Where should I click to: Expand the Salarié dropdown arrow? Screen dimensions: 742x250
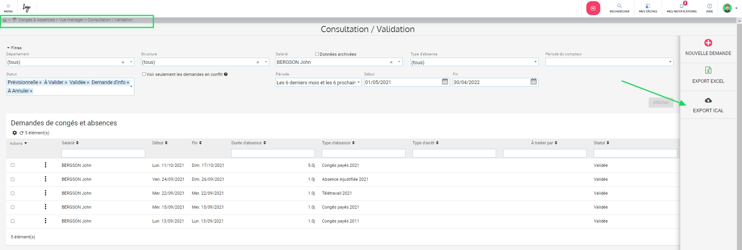click(399, 62)
